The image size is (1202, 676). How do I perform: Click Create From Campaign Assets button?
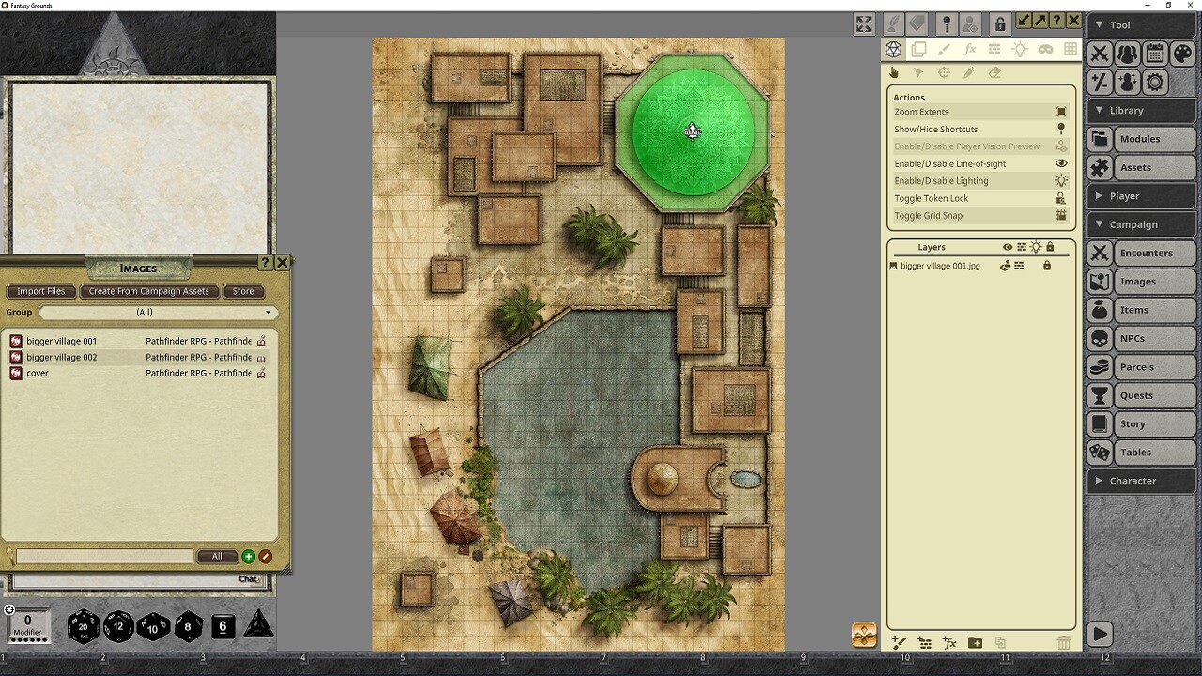[149, 291]
